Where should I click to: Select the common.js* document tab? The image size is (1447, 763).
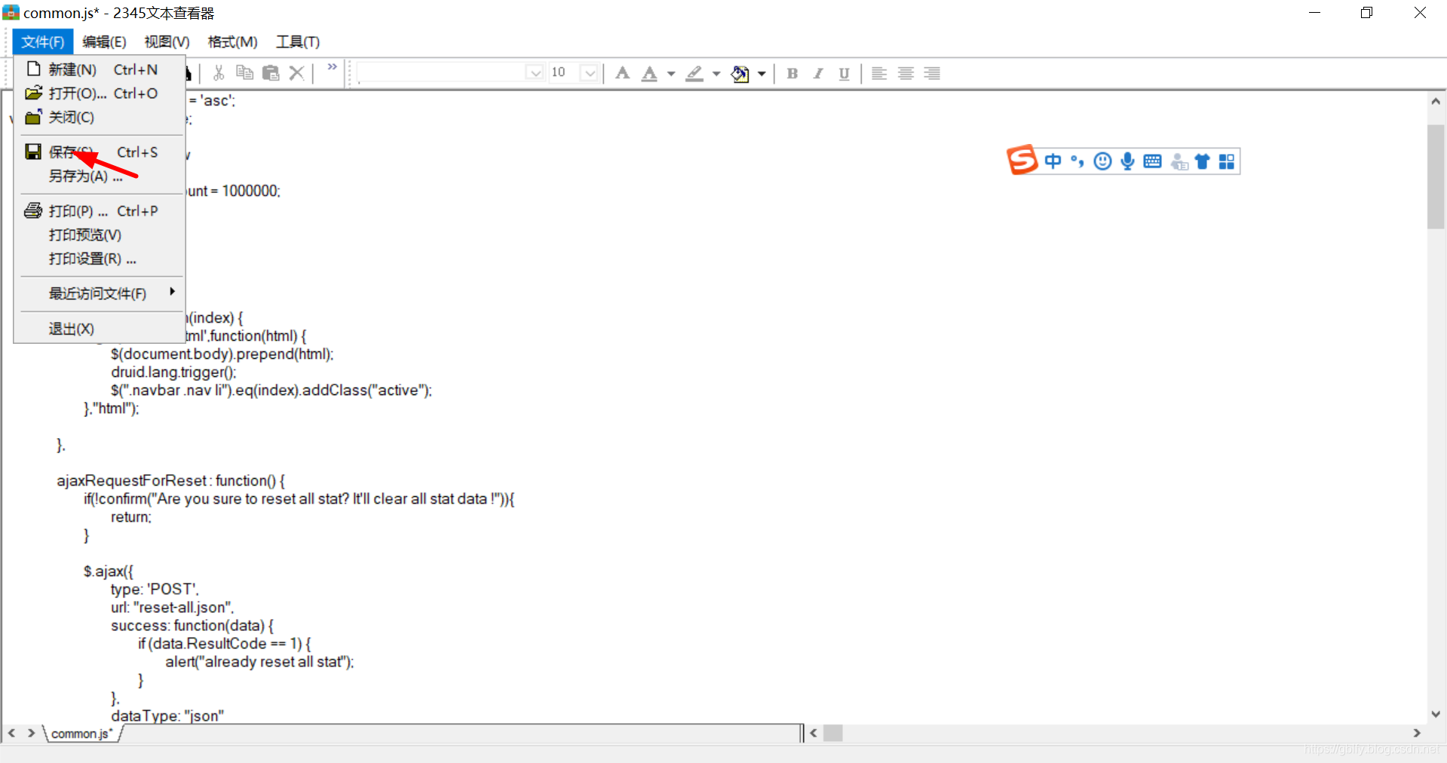coord(82,734)
